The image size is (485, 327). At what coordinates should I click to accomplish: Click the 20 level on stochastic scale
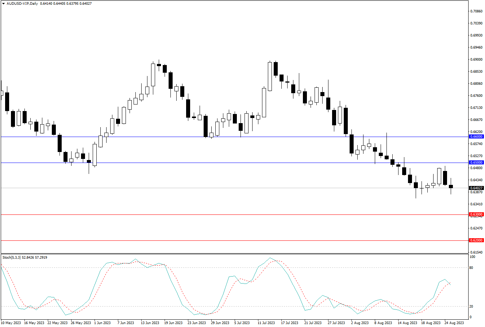(471, 307)
